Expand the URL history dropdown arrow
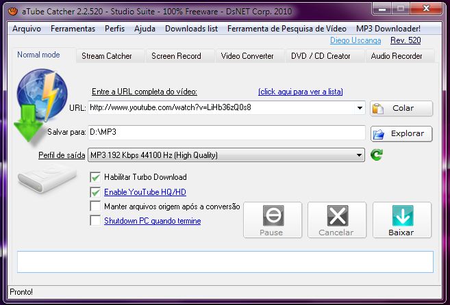Viewport: 450px width, 305px height. point(360,108)
